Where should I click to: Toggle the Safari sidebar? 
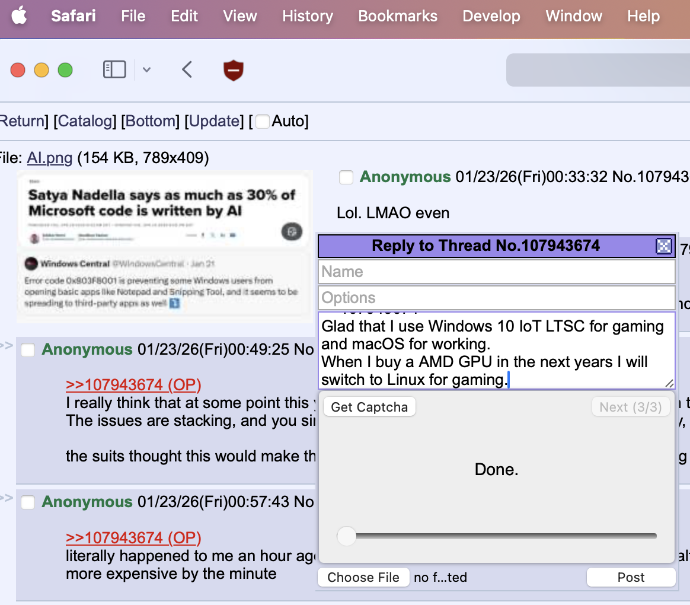click(x=114, y=69)
